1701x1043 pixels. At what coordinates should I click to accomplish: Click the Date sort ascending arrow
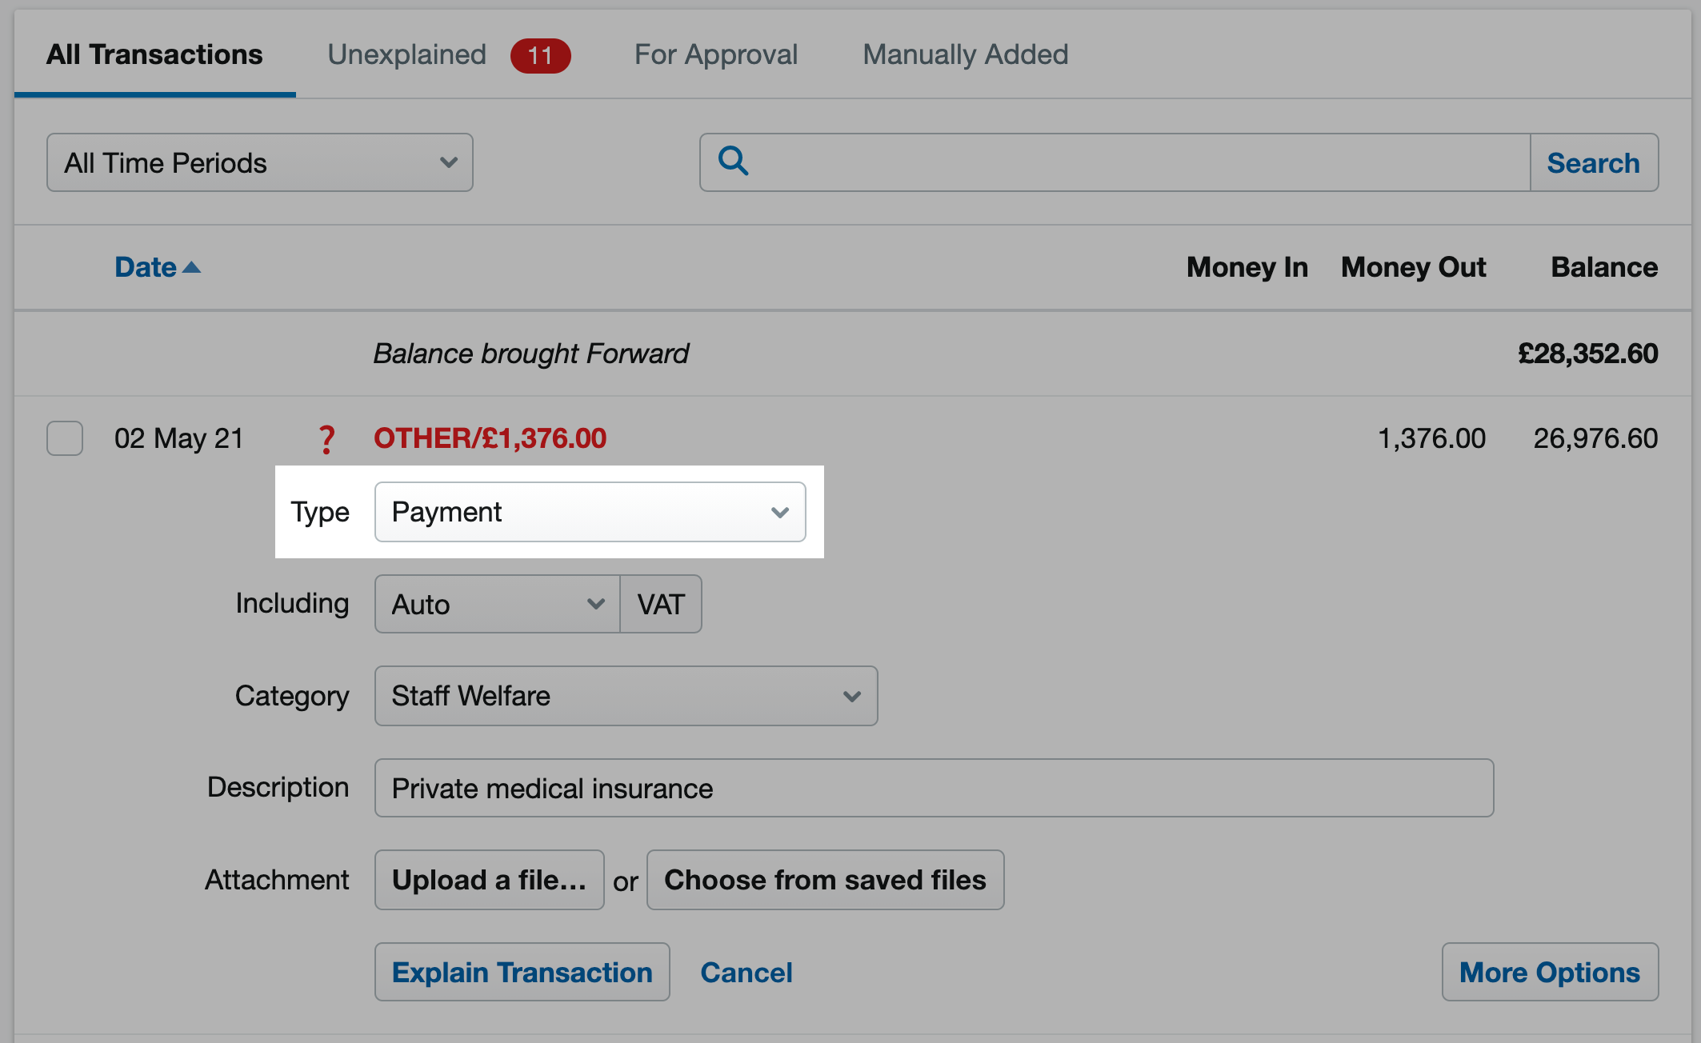192,268
